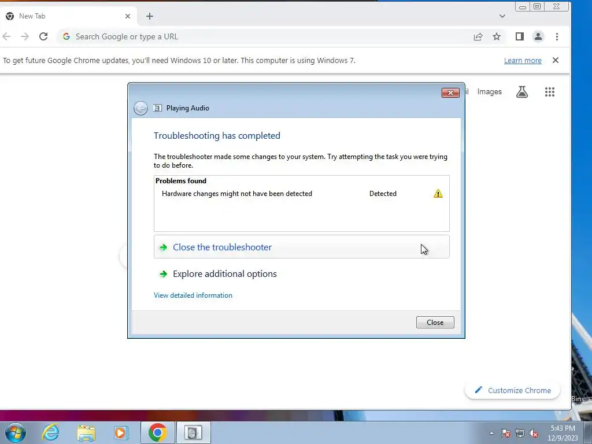Open the network tray icon
Viewport: 592px width, 444px height.
[520, 433]
